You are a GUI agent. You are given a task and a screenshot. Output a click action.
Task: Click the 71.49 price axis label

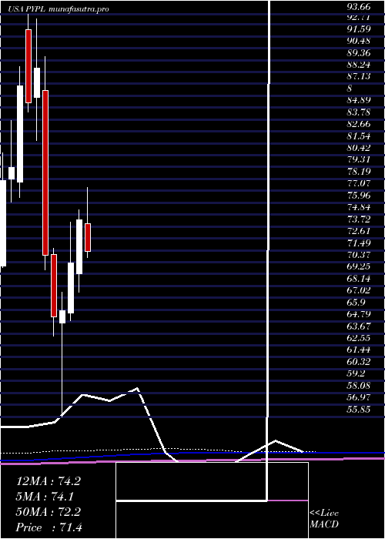pos(359,243)
